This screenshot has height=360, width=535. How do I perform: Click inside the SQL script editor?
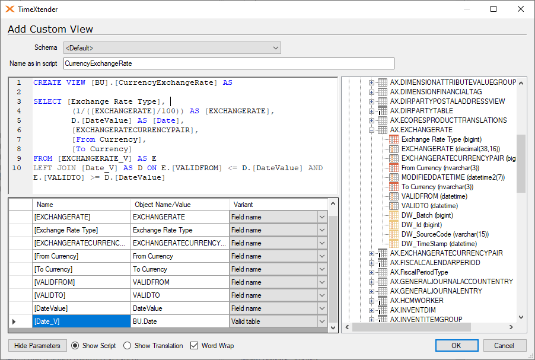(173, 136)
